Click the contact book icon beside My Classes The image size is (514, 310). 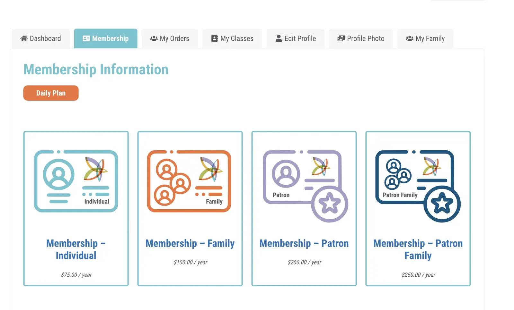click(x=214, y=38)
